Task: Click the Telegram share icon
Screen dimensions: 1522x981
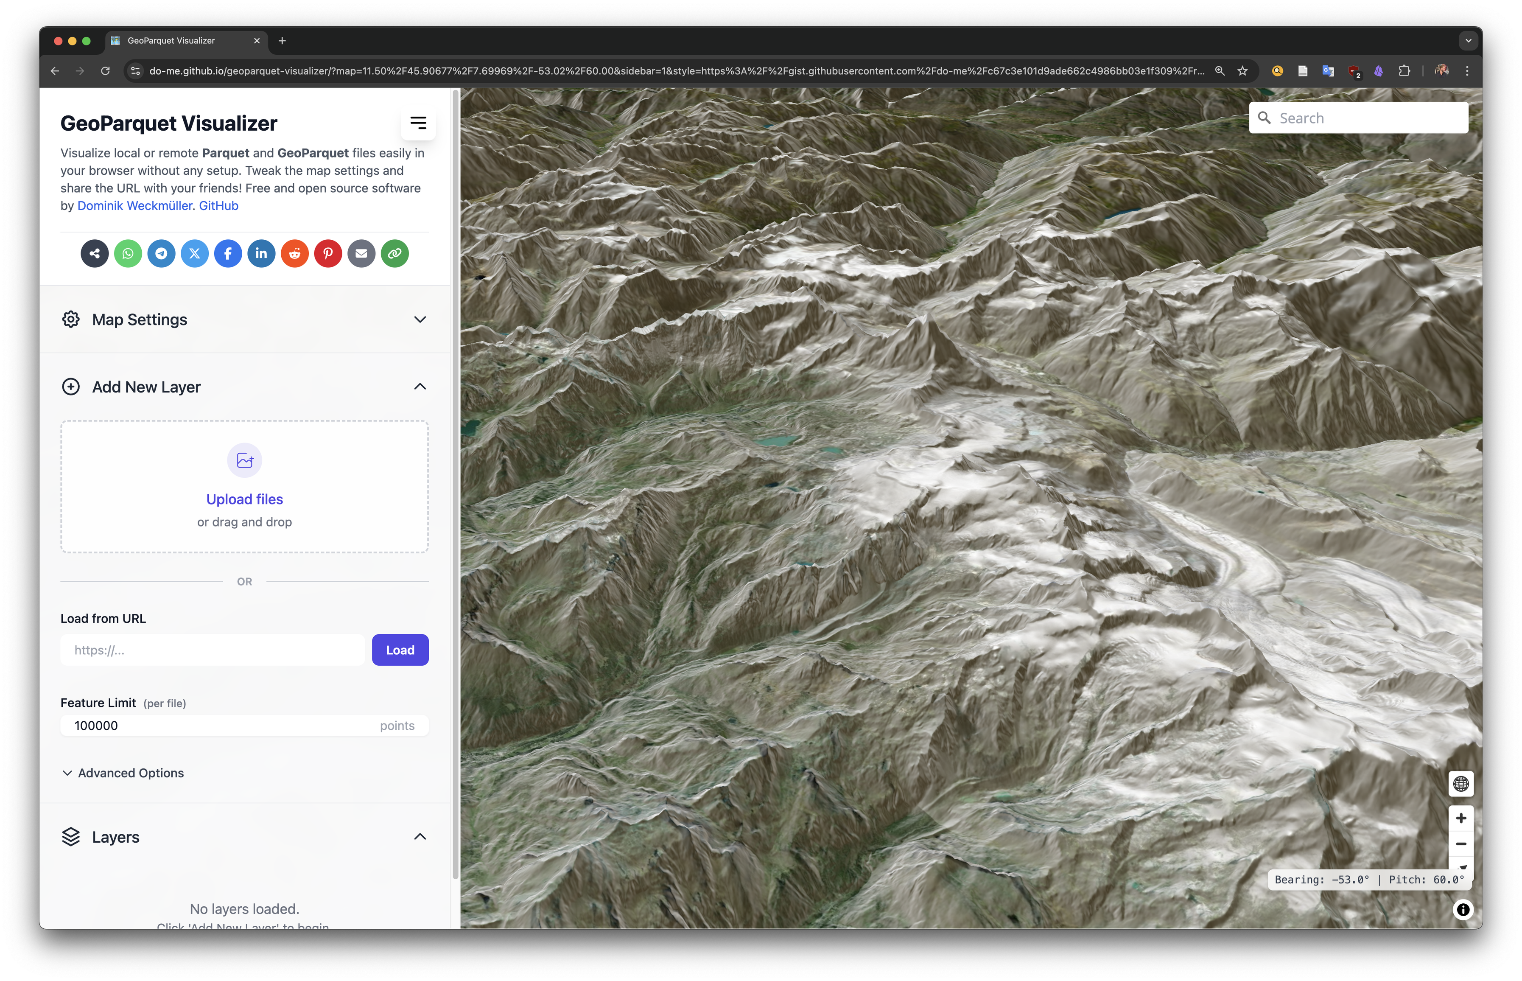Action: pos(161,254)
